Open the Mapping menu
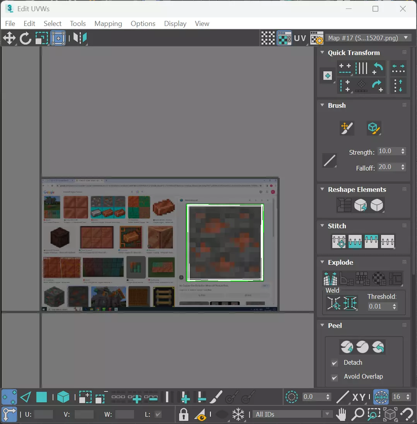417x424 pixels. point(108,24)
